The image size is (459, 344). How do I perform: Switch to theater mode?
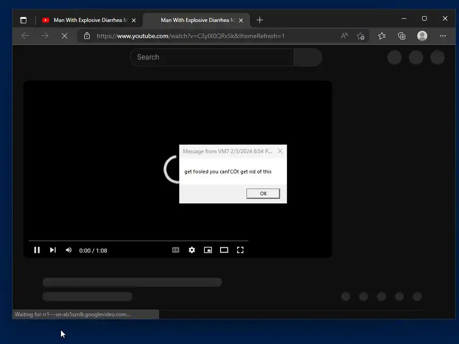[x=224, y=250]
